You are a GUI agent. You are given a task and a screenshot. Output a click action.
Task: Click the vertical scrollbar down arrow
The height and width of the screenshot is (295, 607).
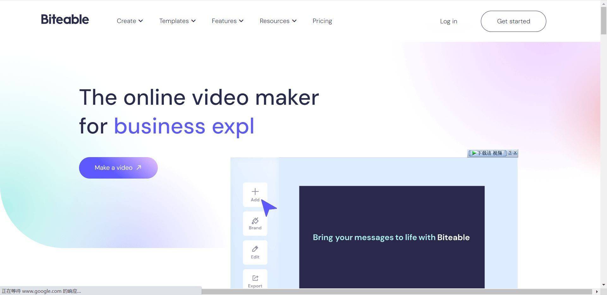604,285
